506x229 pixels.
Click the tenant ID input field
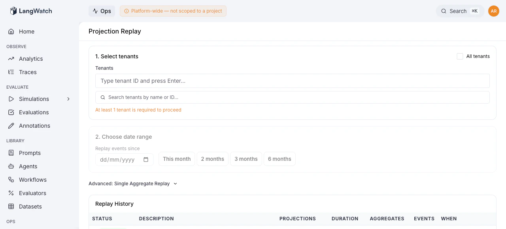293,81
